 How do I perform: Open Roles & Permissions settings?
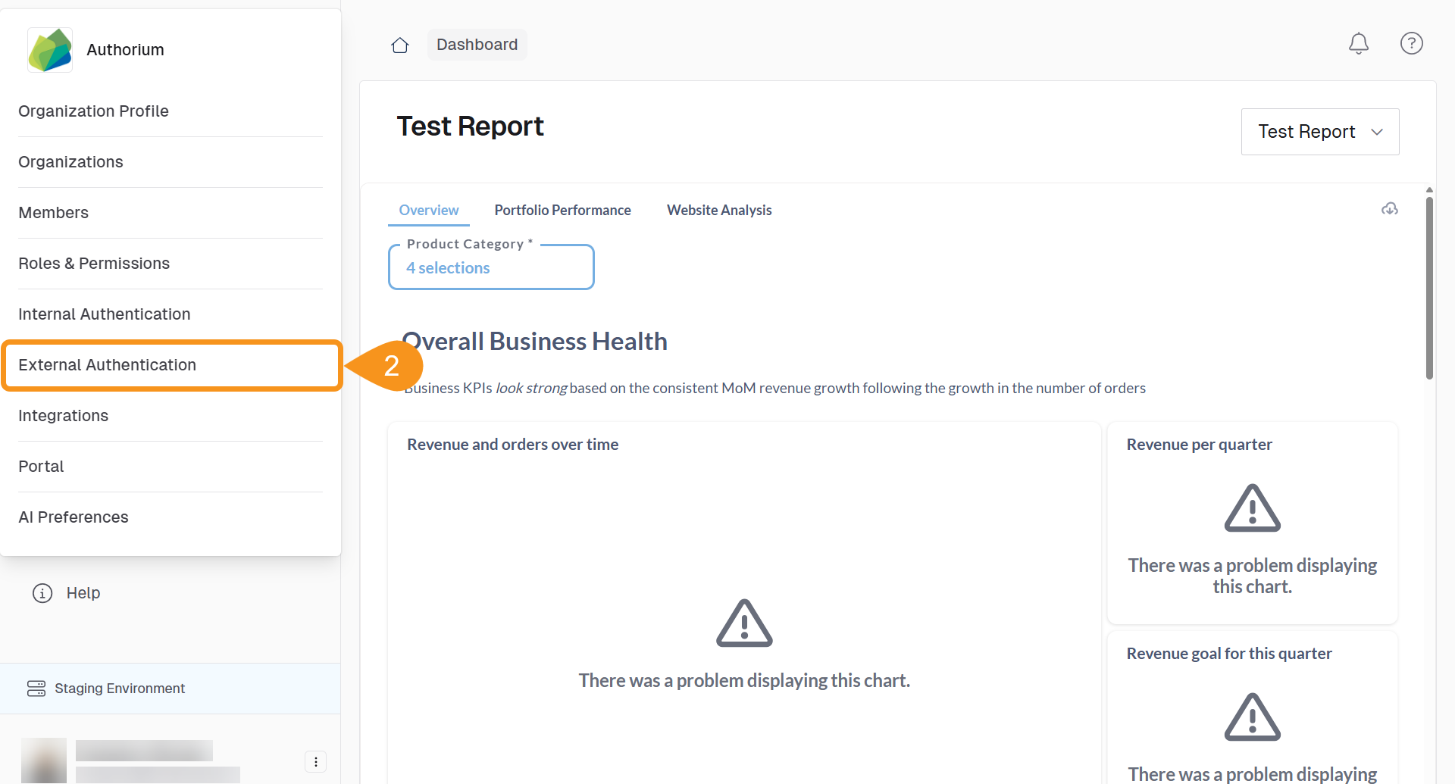pos(94,264)
